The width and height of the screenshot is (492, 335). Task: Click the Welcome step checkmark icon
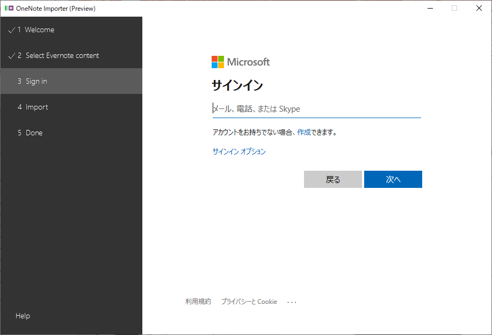(x=12, y=30)
